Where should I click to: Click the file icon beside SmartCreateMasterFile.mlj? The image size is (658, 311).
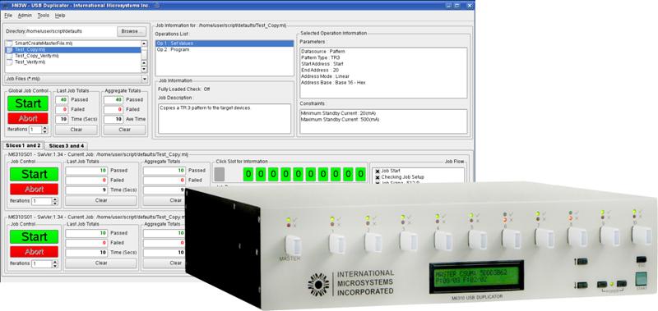(x=10, y=43)
